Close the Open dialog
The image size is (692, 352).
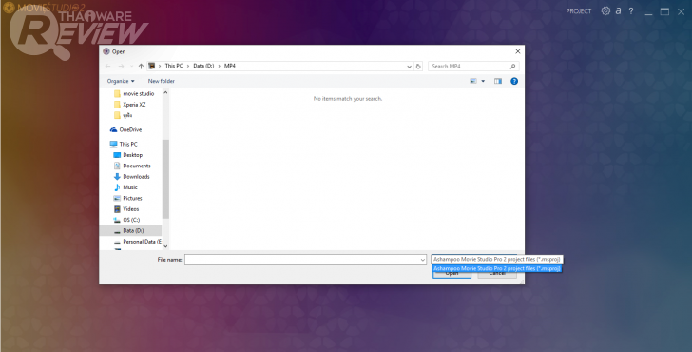pyautogui.click(x=518, y=51)
